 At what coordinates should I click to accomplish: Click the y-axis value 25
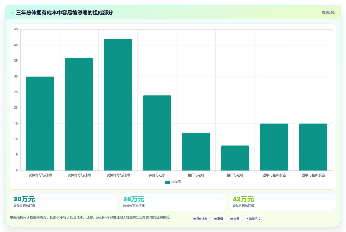coord(16,92)
